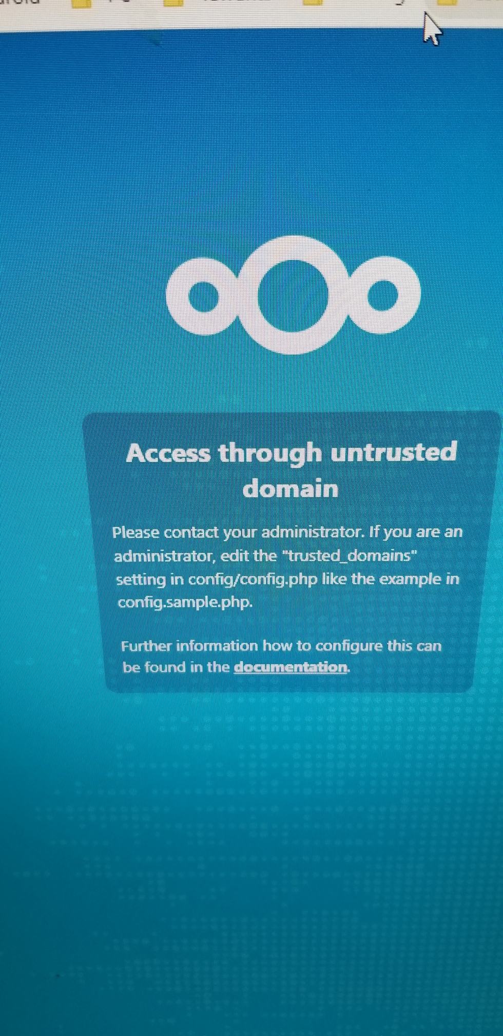Screen dimensions: 503x1036
Task: Click the large center ring of the logo
Action: 293,295
